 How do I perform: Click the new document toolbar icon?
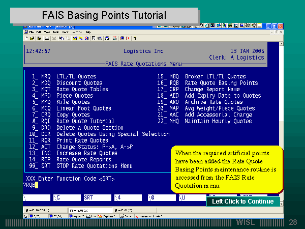pyautogui.click(x=26, y=38)
